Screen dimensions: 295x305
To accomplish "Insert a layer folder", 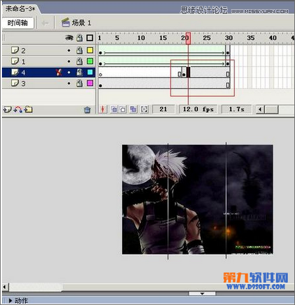I will pyautogui.click(x=28, y=109).
